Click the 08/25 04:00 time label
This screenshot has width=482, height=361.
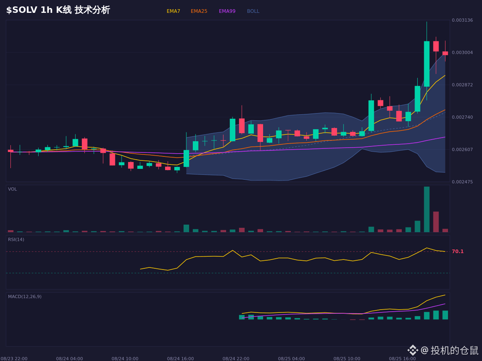291,359
